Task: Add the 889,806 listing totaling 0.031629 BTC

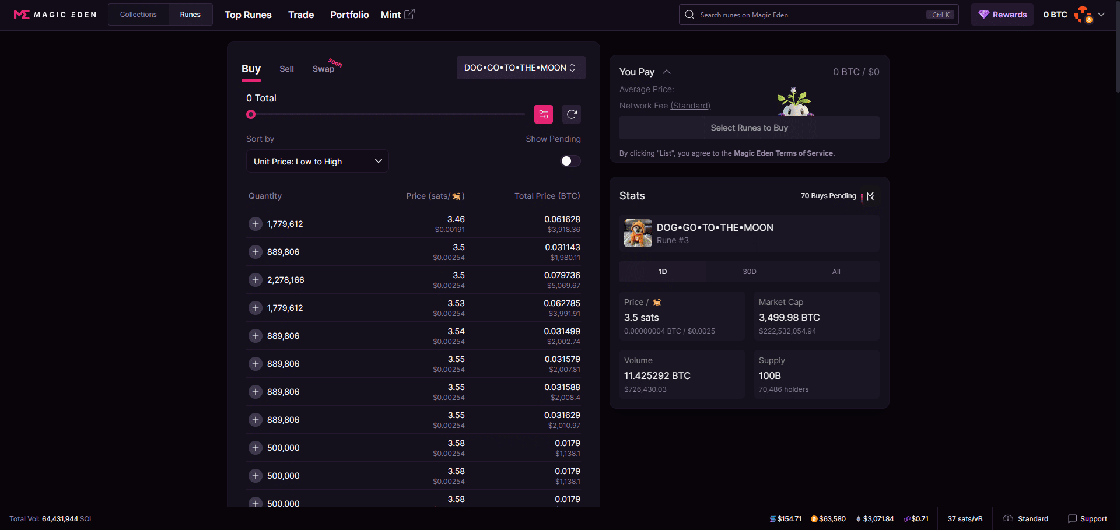Action: coord(256,420)
